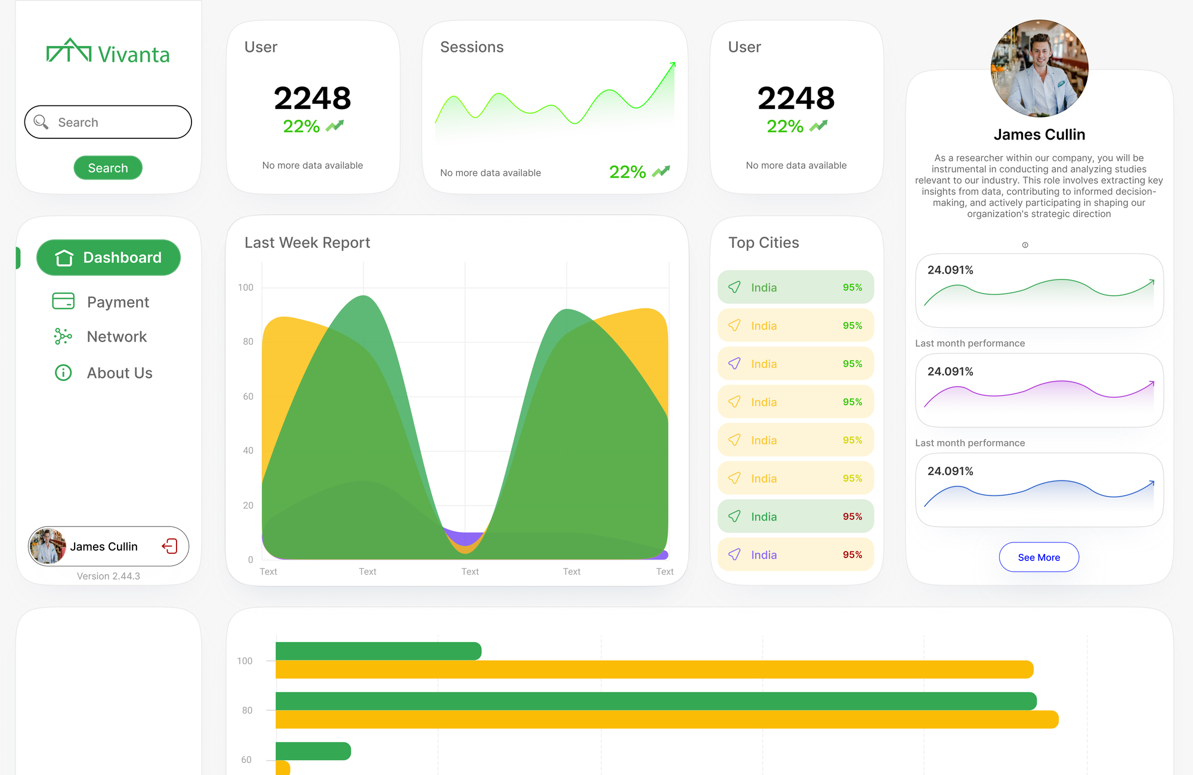This screenshot has height=775, width=1193.
Task: Open the About Us section
Action: coord(119,373)
